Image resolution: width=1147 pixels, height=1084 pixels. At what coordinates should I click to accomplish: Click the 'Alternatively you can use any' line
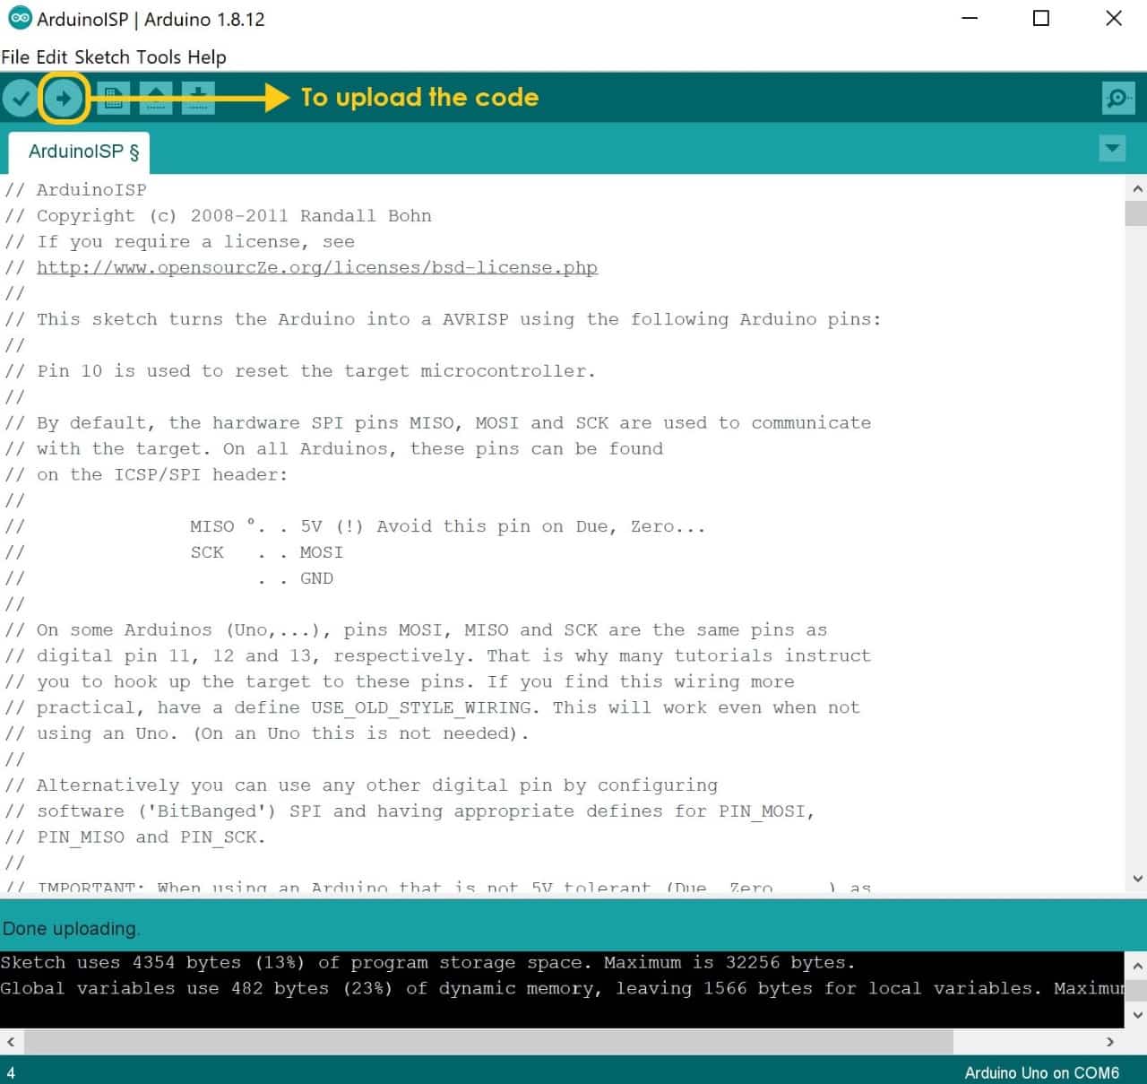coord(361,785)
